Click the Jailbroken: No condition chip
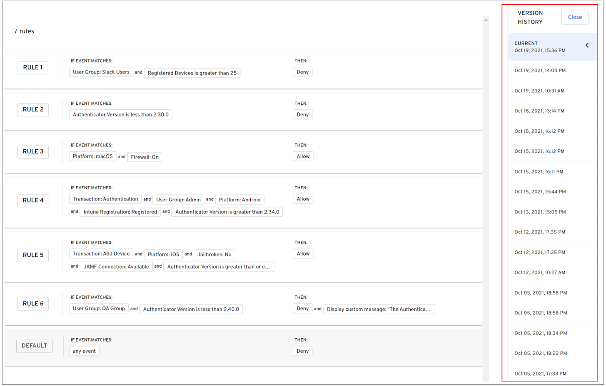Viewport: 606px width, 386px height. tap(214, 255)
